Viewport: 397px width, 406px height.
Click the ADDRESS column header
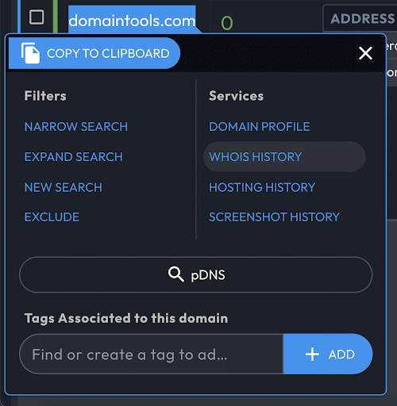(363, 19)
